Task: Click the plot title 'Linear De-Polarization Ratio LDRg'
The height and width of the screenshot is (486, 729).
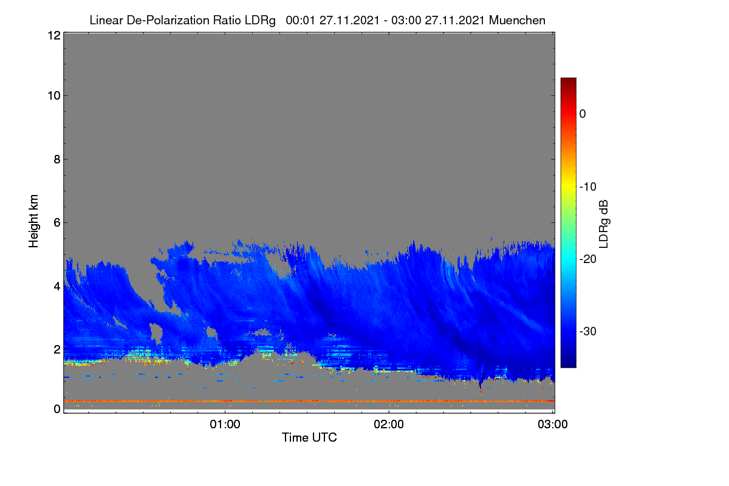Action: [x=182, y=20]
